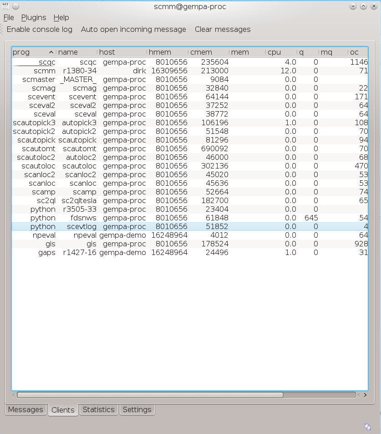Open the File menu

[9, 18]
